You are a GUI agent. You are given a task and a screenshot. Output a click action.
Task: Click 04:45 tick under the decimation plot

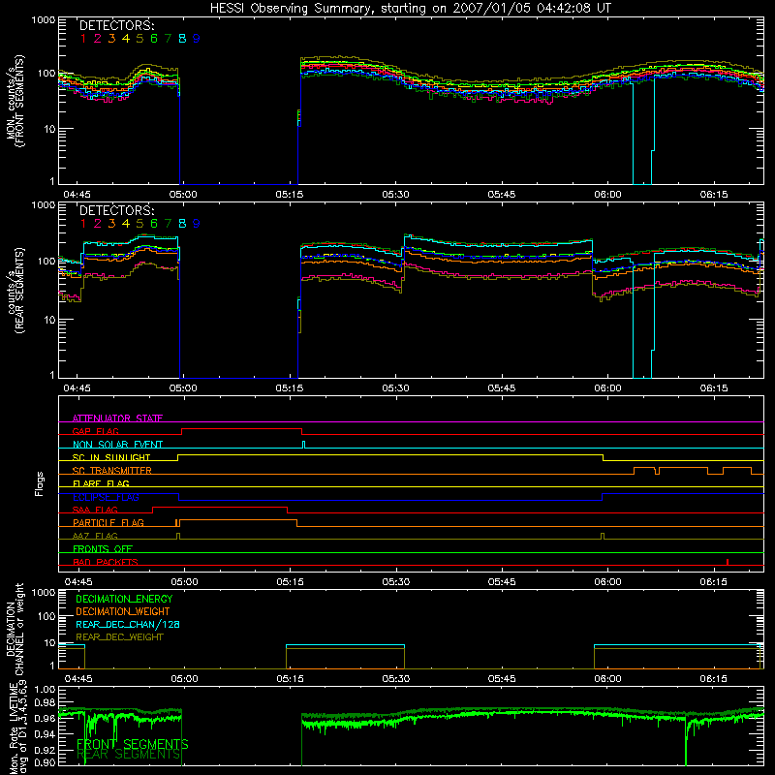click(x=78, y=679)
